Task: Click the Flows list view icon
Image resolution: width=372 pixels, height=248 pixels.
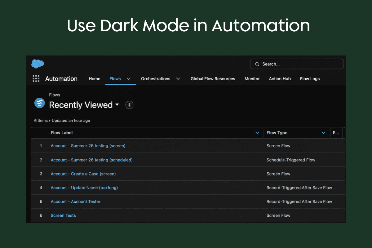Action: point(40,103)
